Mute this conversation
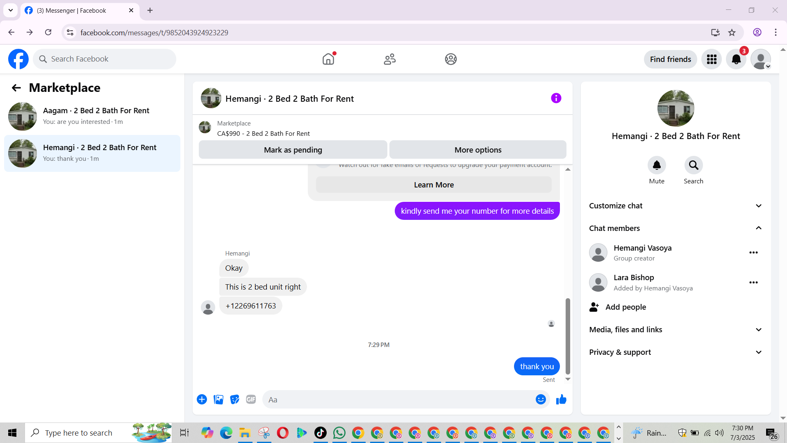 657,165
